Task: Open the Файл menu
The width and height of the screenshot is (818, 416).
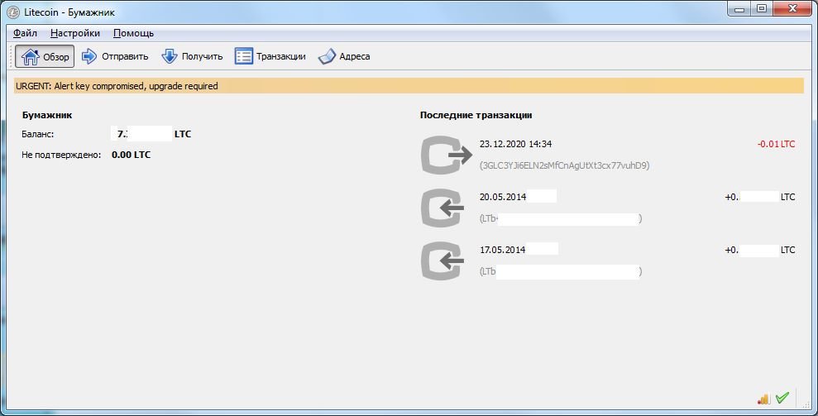Action: point(25,33)
